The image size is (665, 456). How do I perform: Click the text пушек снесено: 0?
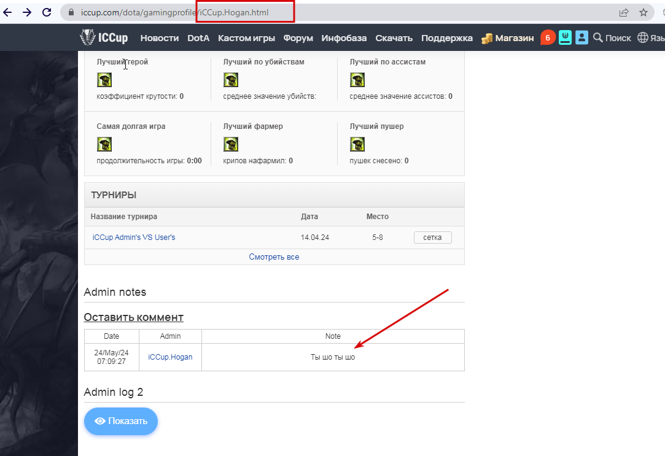point(379,161)
